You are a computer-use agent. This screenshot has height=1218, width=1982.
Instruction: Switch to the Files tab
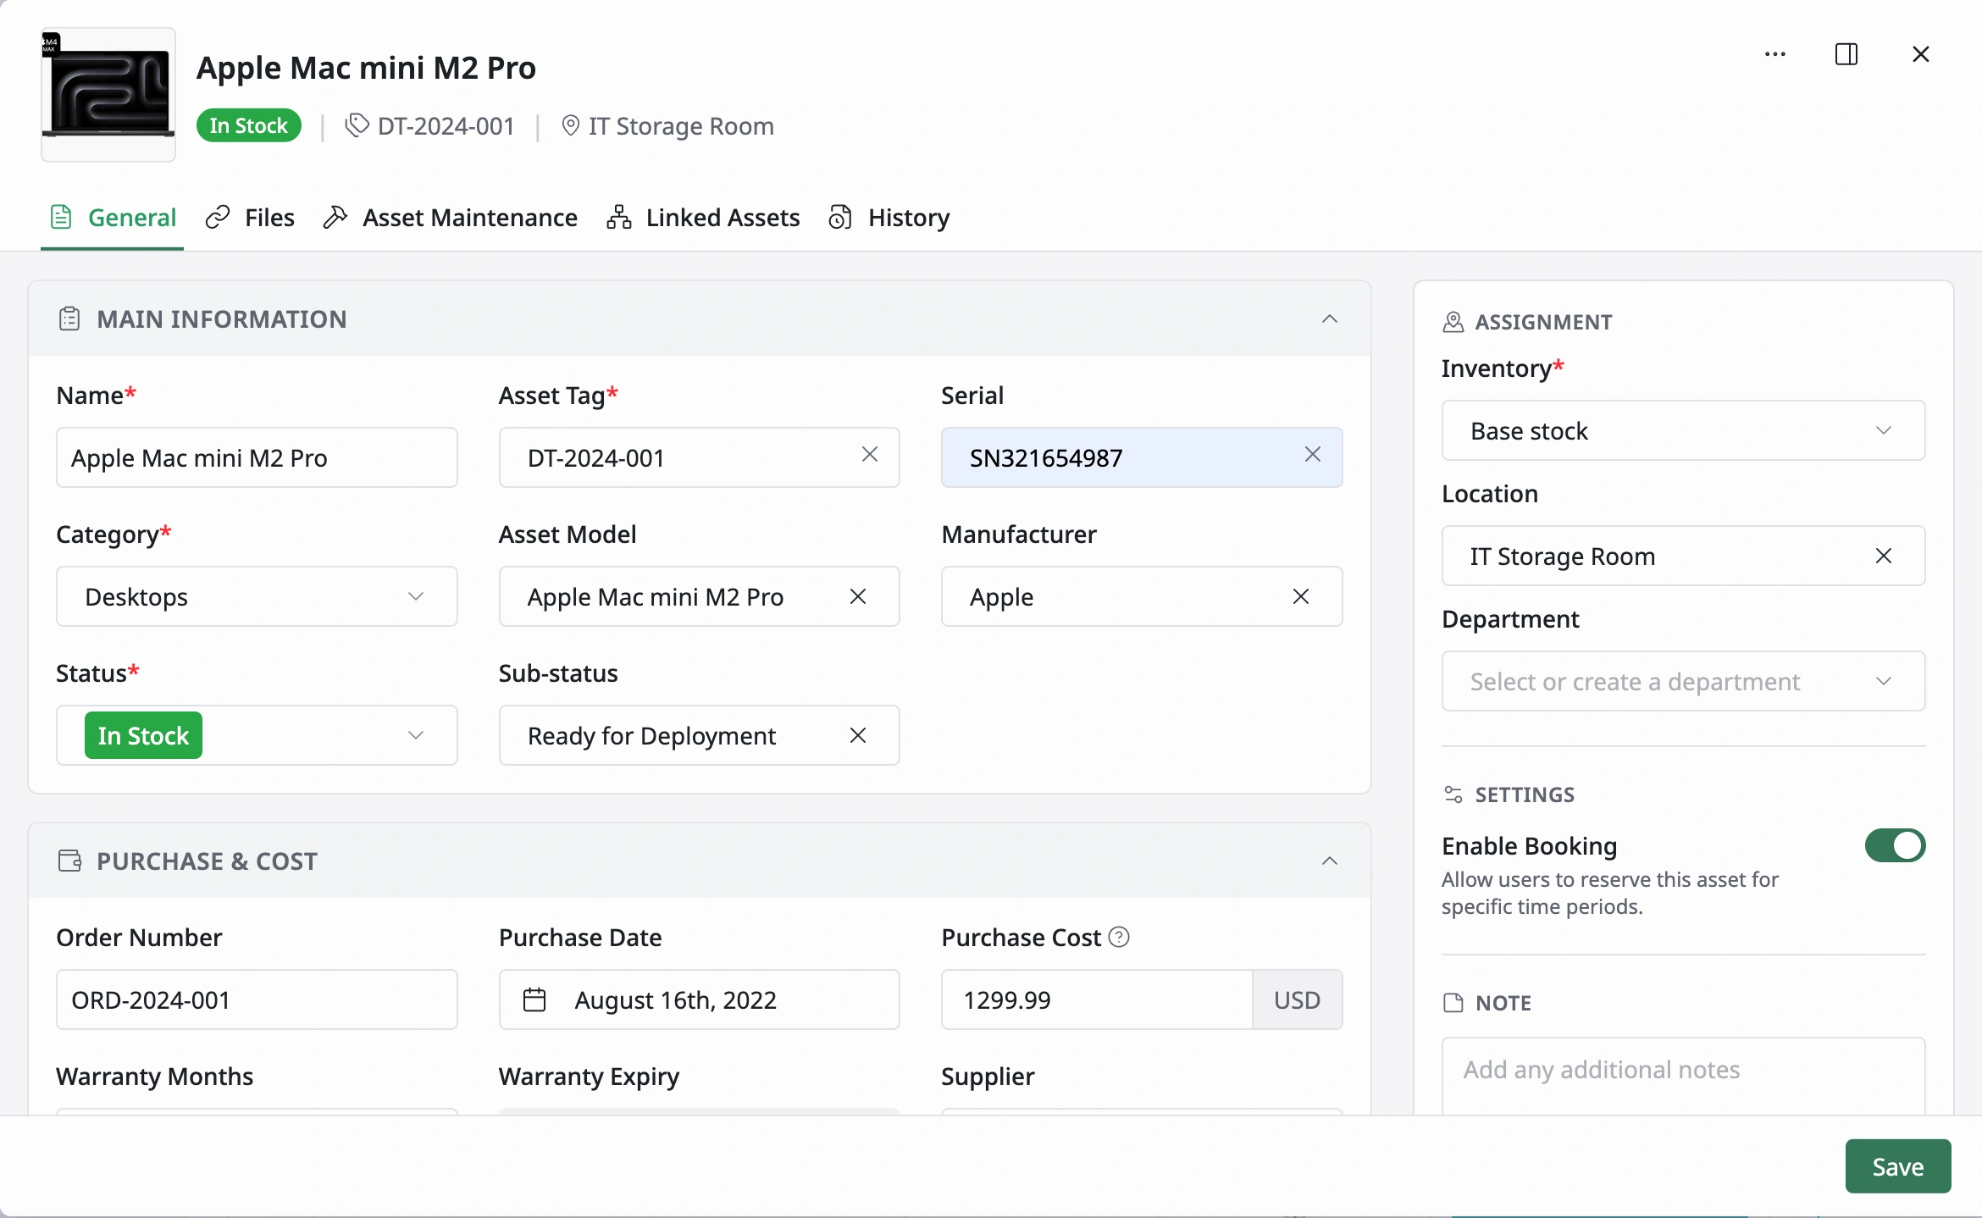pyautogui.click(x=251, y=218)
